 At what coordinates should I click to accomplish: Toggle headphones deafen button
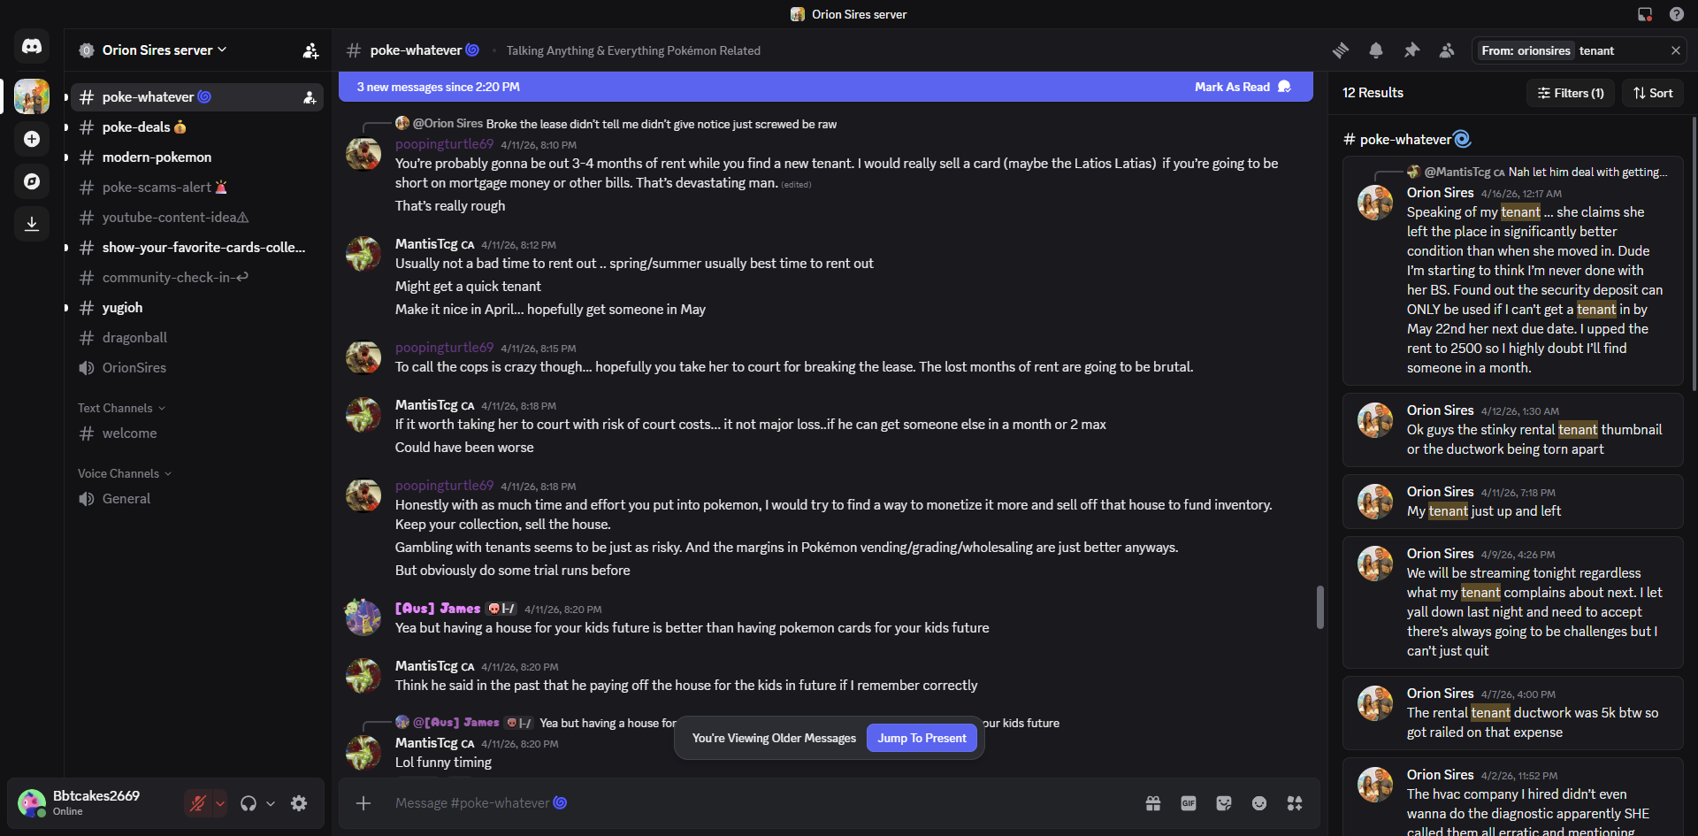[x=249, y=803]
